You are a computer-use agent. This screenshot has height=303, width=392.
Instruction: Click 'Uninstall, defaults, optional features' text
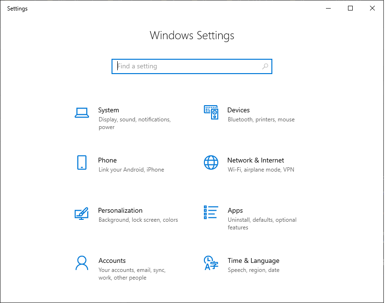[x=262, y=224]
